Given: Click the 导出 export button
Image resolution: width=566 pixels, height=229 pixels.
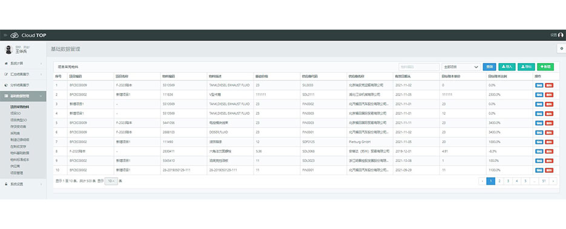Looking at the screenshot, I should pos(526,66).
